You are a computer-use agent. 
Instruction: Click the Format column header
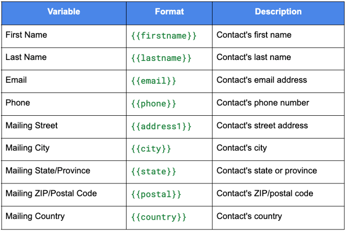pos(169,12)
